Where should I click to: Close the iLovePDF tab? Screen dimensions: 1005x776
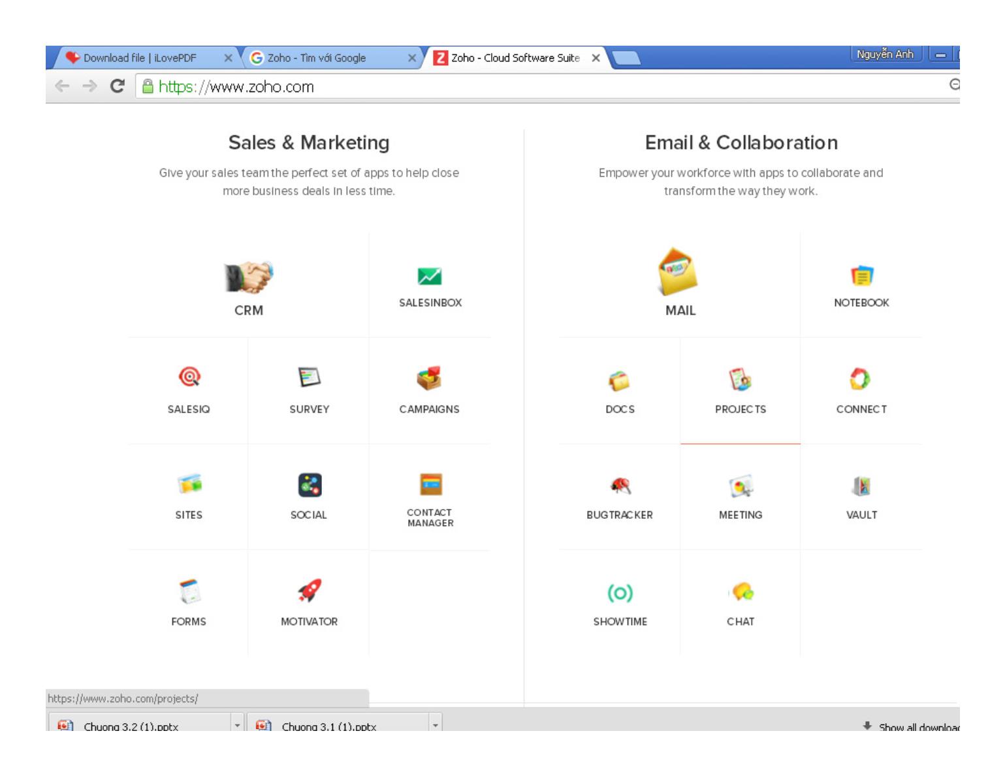228,58
